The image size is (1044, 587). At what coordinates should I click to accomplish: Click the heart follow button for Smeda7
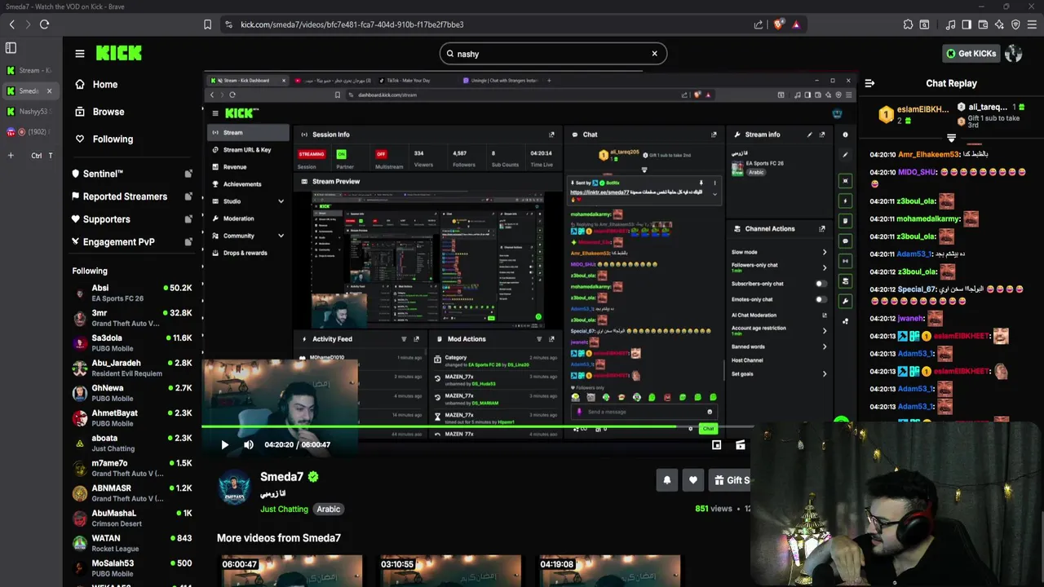[x=693, y=480]
